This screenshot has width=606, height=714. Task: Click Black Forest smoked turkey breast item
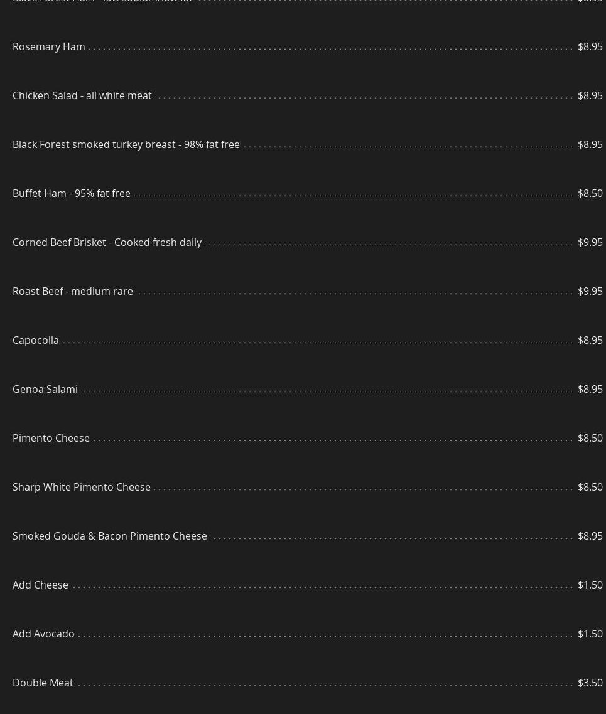point(126,144)
